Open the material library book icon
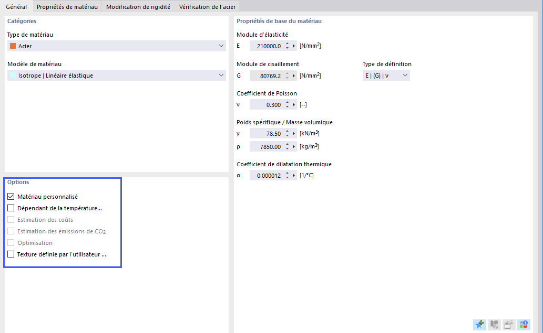The width and height of the screenshot is (543, 333). 494,325
